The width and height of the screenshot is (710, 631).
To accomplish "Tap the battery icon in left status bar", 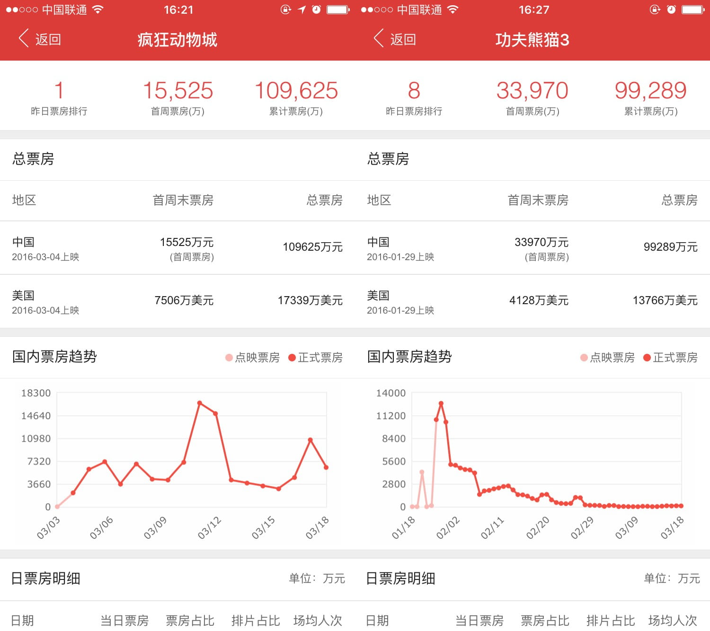I will click(338, 9).
